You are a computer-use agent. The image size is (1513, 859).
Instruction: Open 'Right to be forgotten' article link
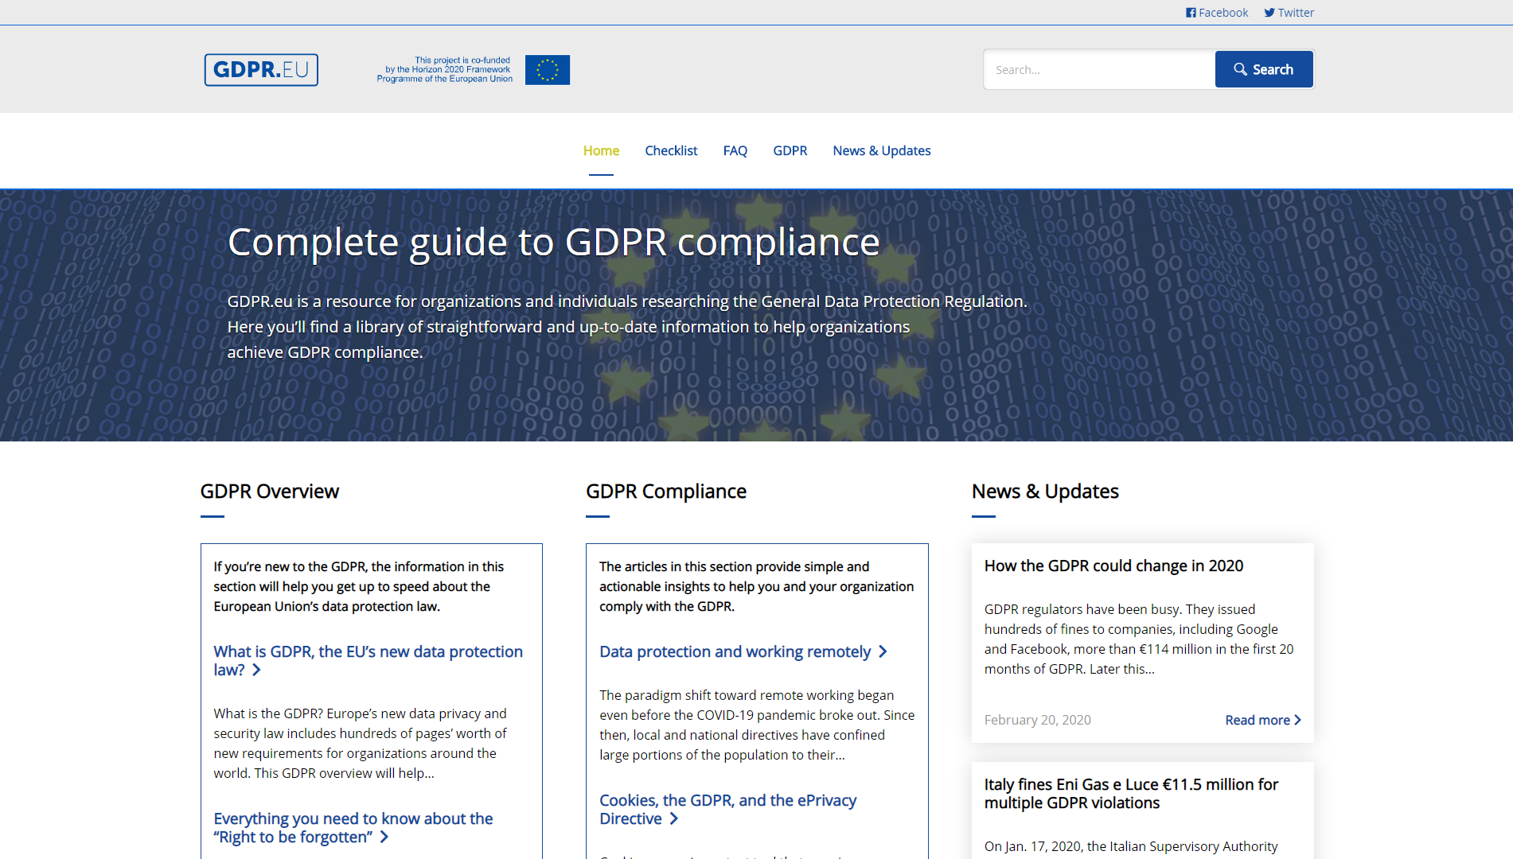click(x=353, y=827)
